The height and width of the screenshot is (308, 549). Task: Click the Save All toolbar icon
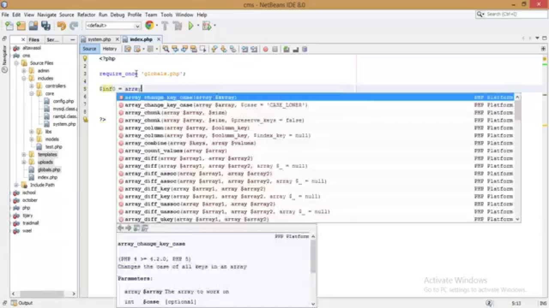point(45,26)
